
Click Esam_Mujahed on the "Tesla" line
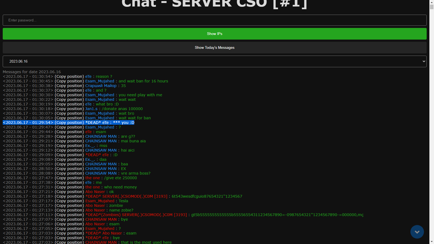[100, 201]
